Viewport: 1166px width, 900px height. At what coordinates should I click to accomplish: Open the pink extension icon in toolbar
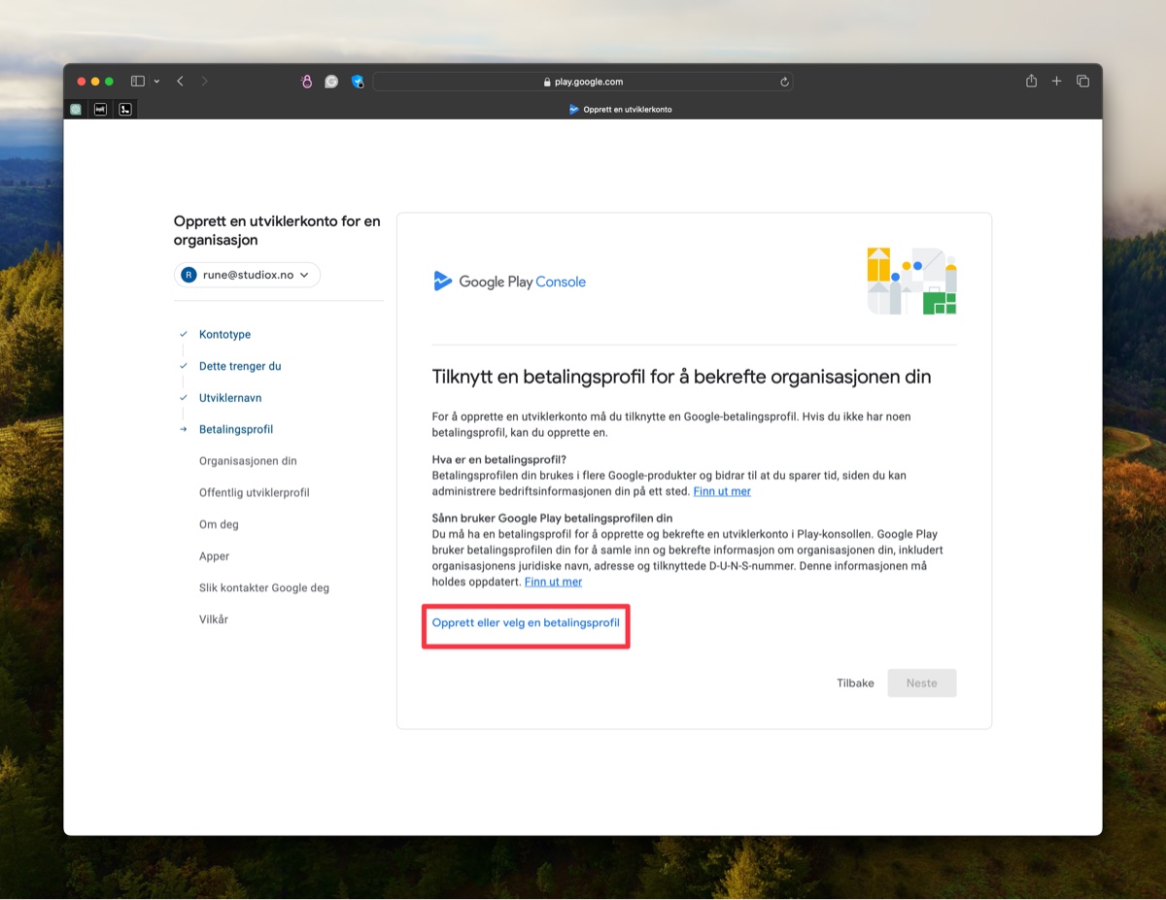(x=307, y=82)
